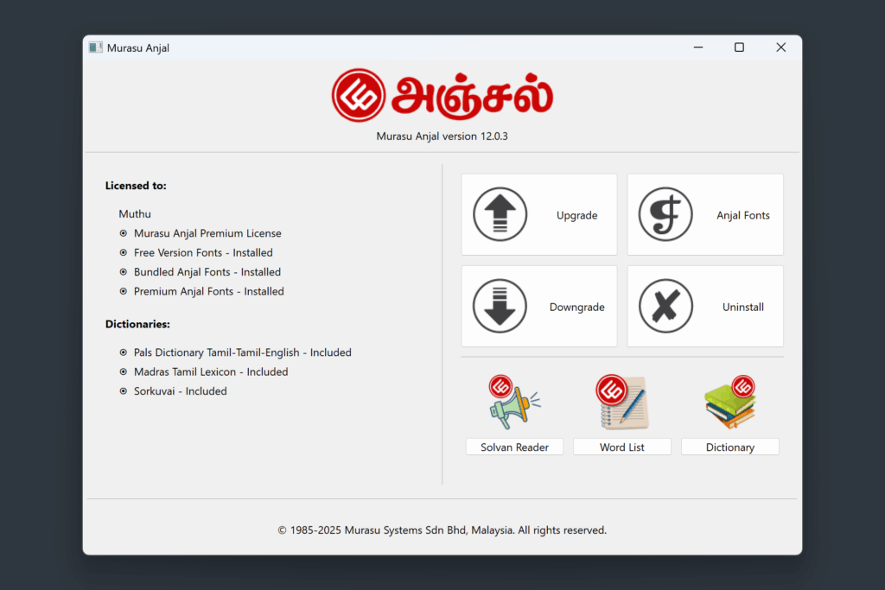This screenshot has width=885, height=590.
Task: Select the Murasu Anjal Premium License bullet
Action: tap(124, 232)
